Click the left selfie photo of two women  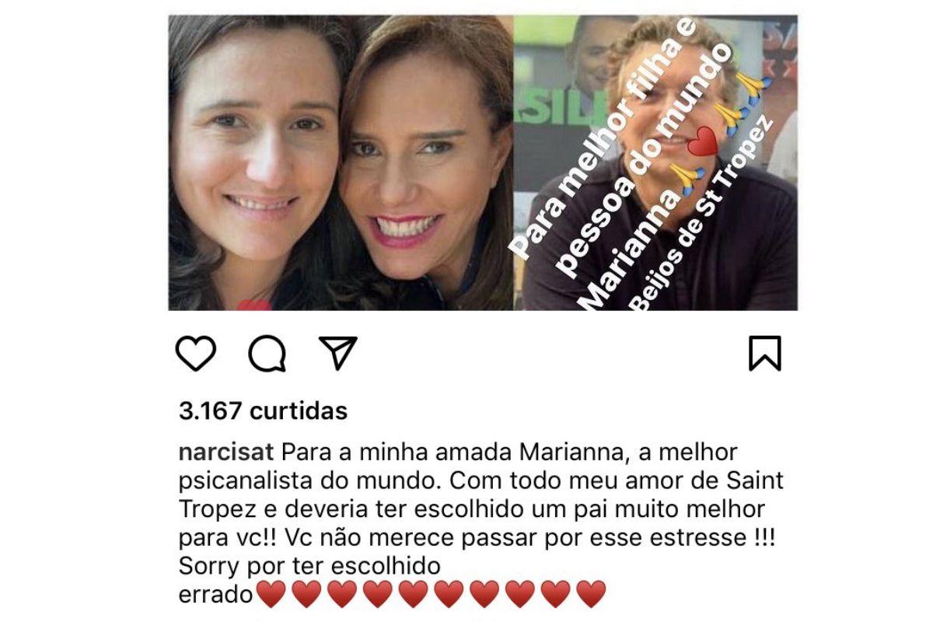pos(341,162)
